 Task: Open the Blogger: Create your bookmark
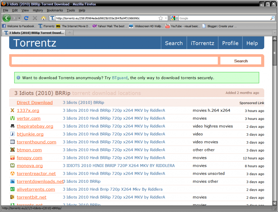coord(219,26)
